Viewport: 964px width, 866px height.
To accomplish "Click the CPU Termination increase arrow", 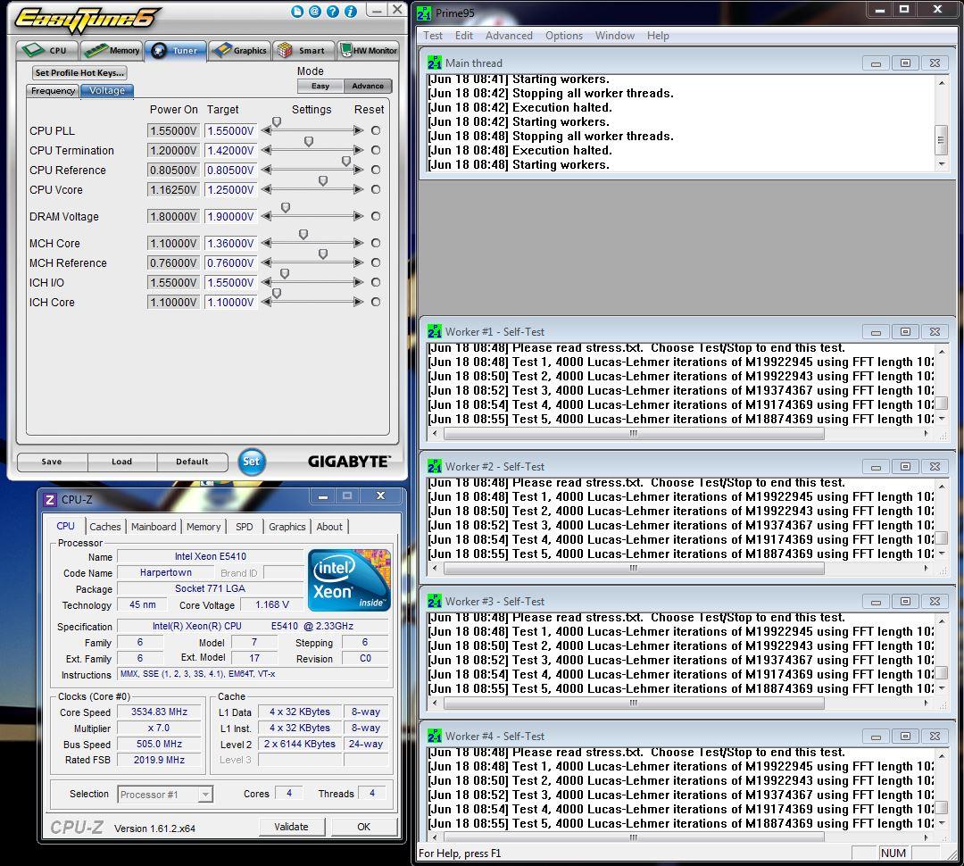I will (x=359, y=150).
